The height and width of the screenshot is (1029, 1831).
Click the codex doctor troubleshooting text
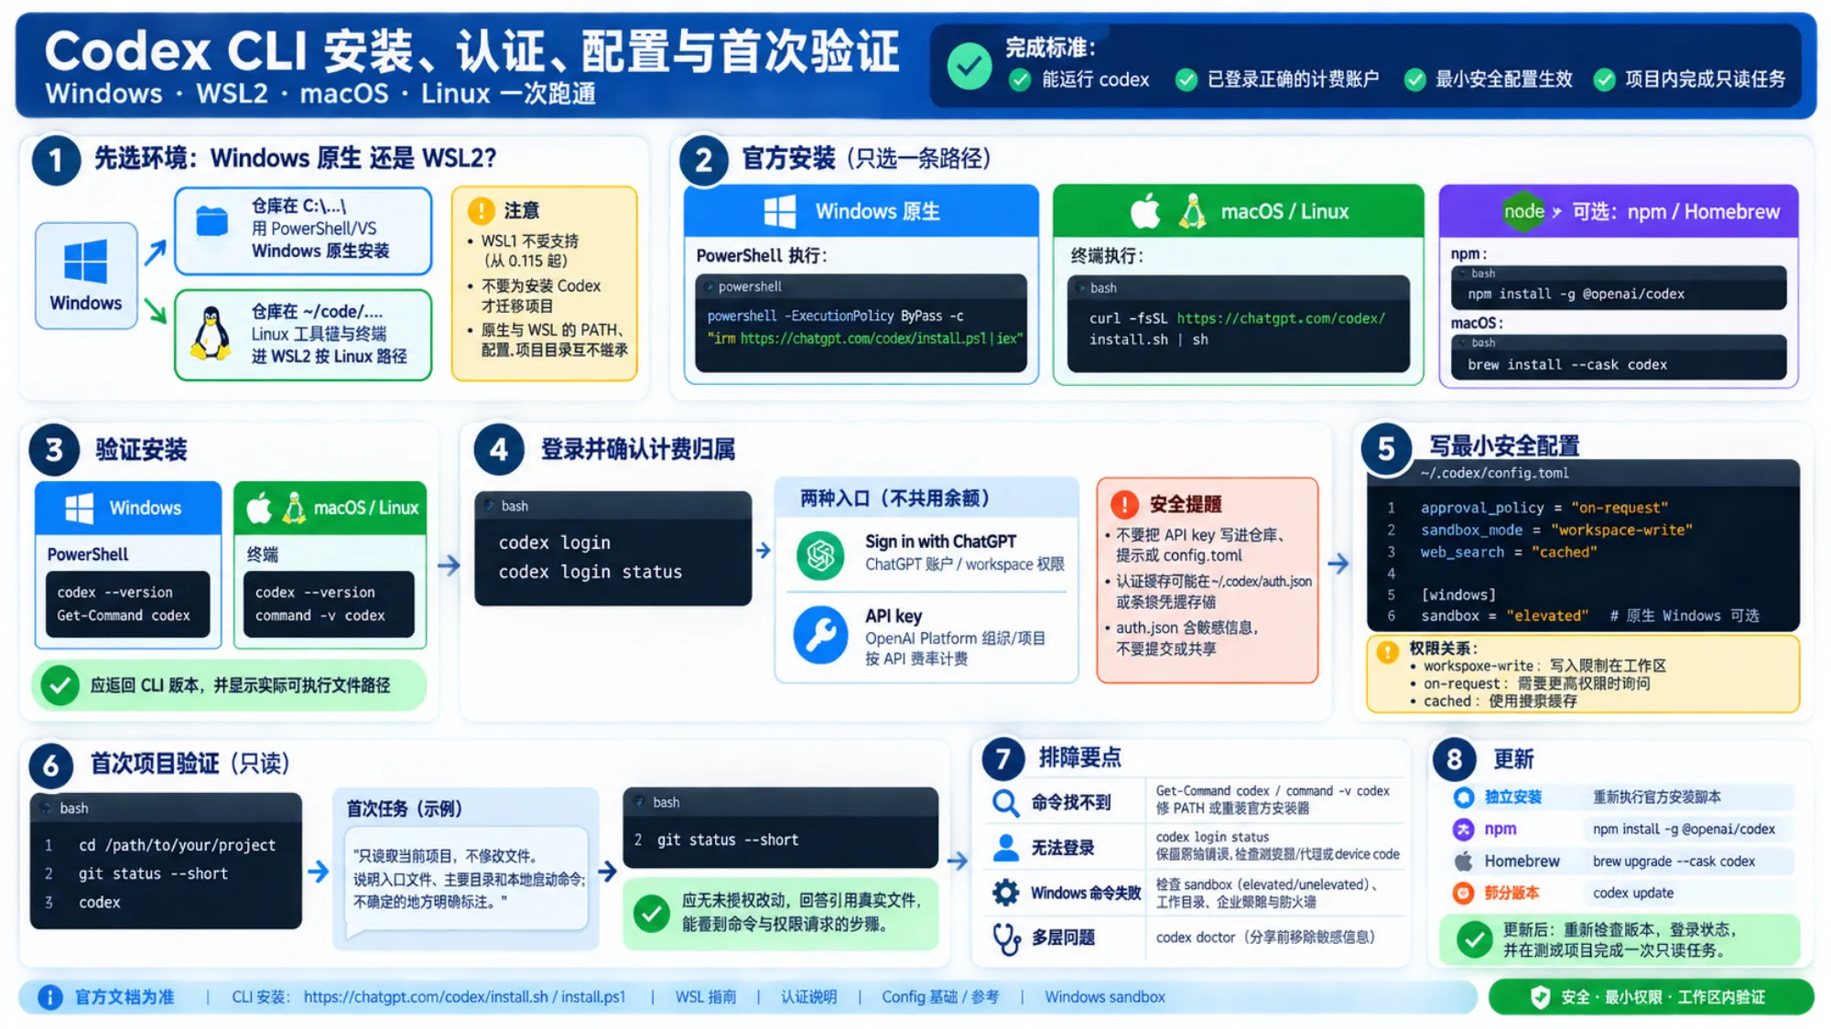tap(1264, 938)
